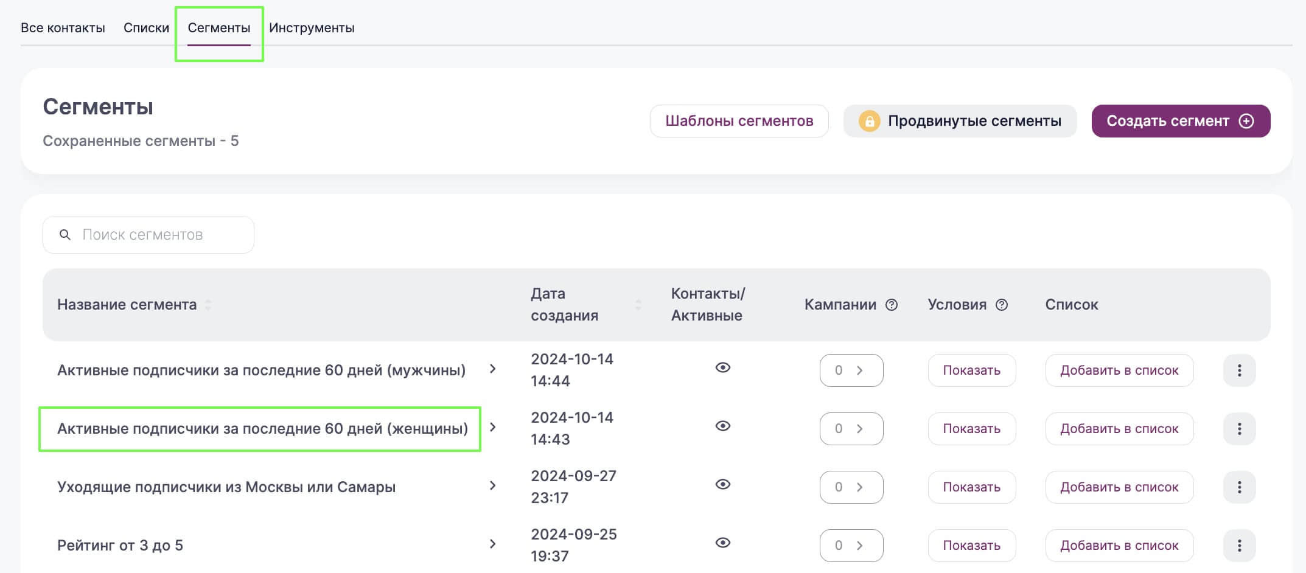
Task: Open segment Рейтинг от 3 до 5
Action: (x=120, y=546)
